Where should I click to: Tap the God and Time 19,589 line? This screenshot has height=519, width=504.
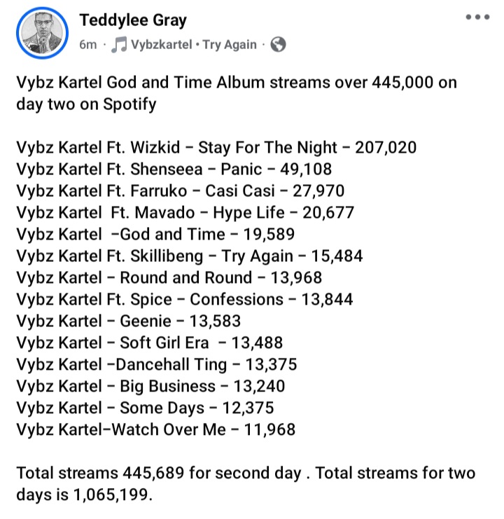155,235
